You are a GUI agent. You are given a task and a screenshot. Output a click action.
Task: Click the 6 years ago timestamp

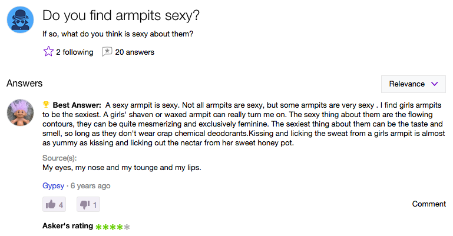91,185
